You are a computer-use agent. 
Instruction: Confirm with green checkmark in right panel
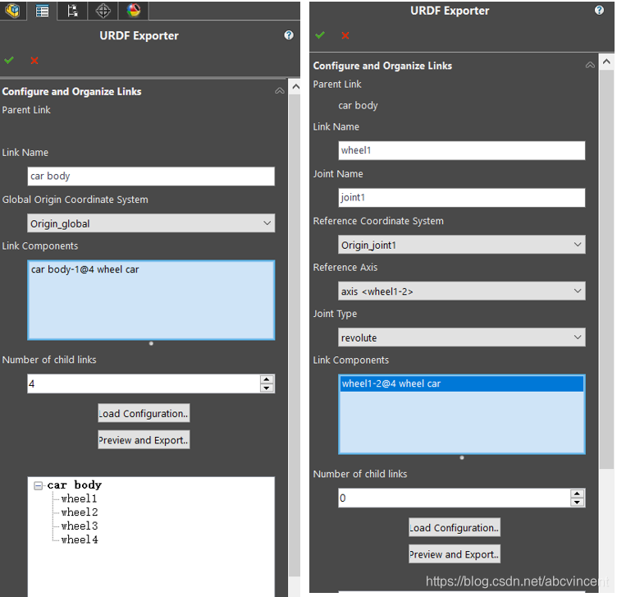(x=320, y=35)
